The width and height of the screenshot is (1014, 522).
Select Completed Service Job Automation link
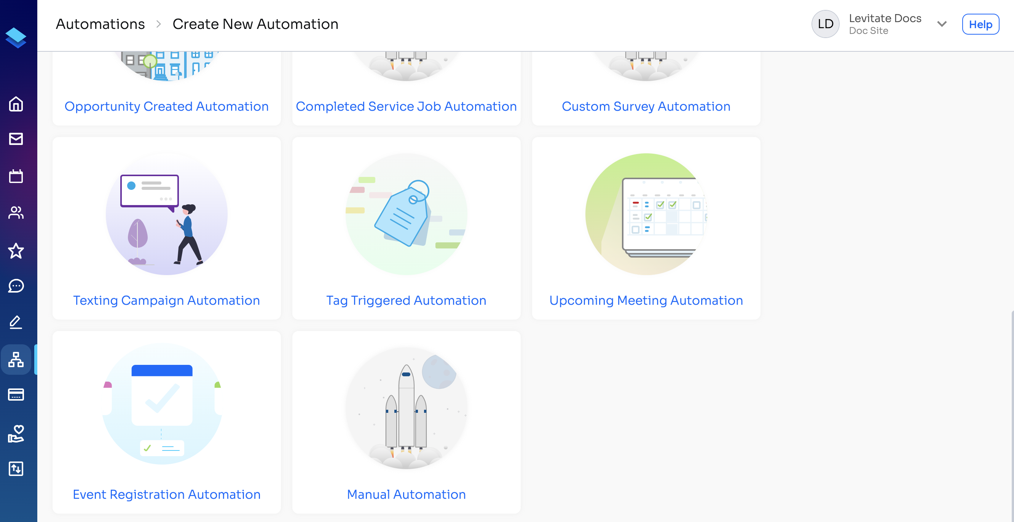[406, 106]
